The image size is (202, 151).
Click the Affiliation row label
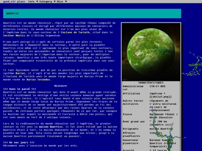click(131, 94)
